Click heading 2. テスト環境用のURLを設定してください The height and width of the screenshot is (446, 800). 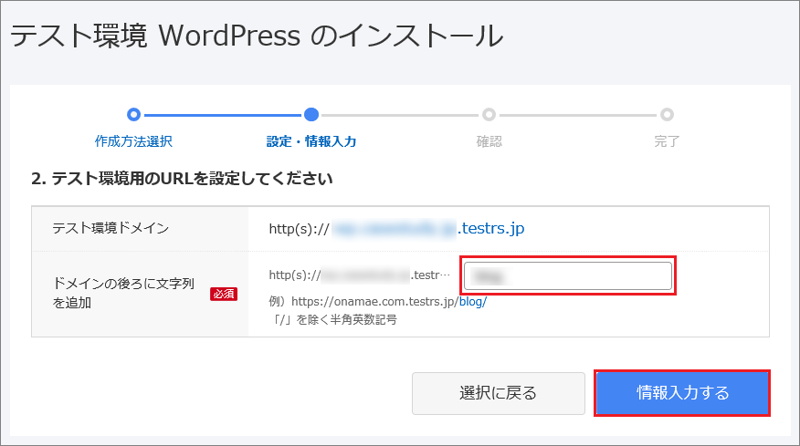click(x=182, y=179)
